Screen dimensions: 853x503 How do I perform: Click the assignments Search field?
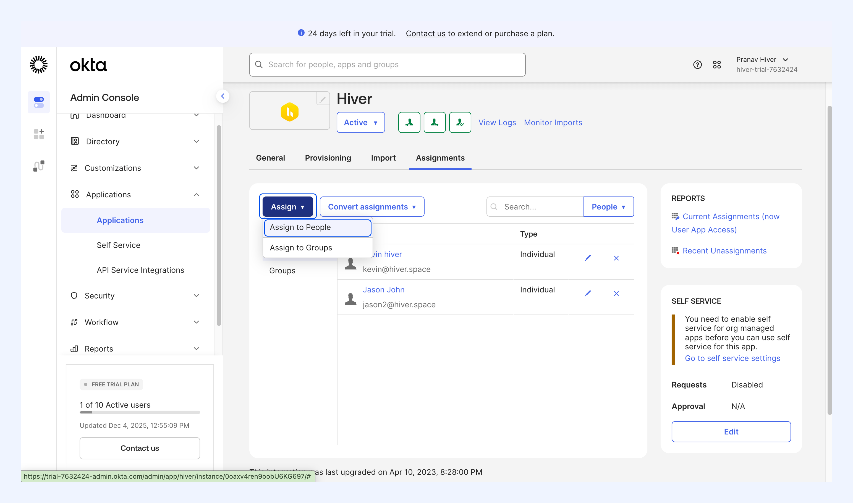(x=535, y=206)
